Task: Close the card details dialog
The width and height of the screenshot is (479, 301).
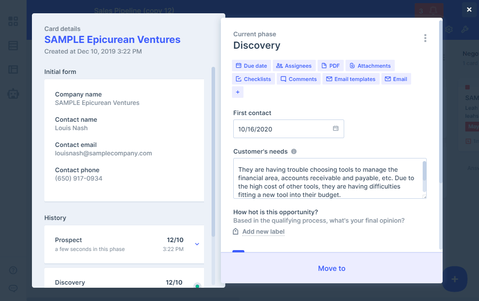Action: (469, 10)
